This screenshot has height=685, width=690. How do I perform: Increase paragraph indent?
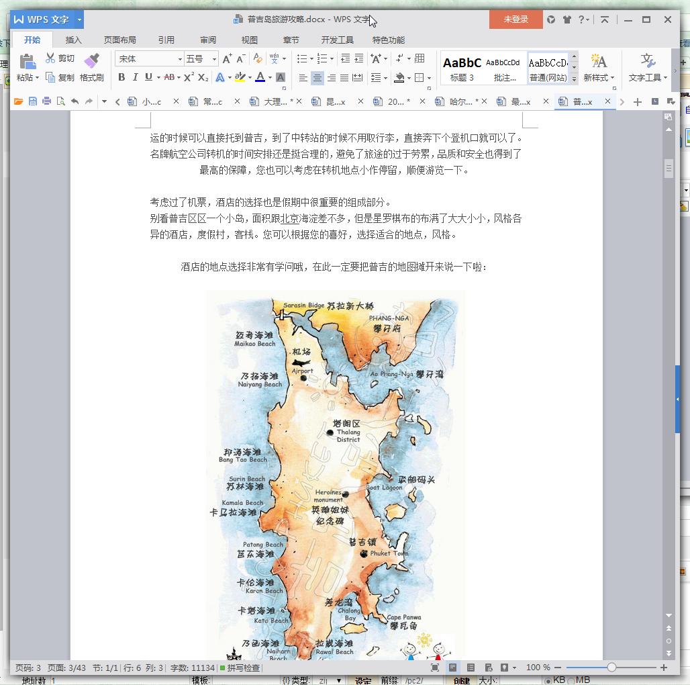360,58
